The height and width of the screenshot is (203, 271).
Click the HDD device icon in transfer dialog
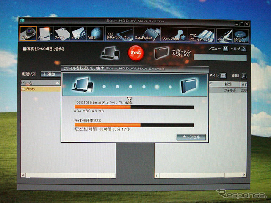pos(189,85)
